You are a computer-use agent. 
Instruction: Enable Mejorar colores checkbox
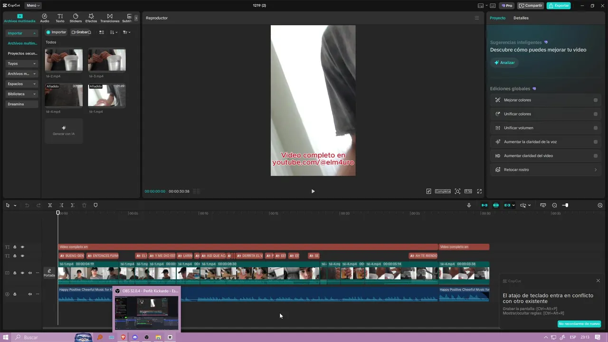[x=596, y=100]
